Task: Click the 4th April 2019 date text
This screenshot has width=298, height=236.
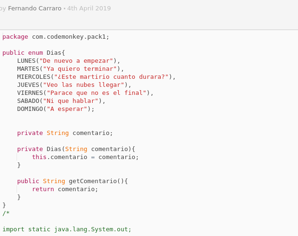Action: 89,8
